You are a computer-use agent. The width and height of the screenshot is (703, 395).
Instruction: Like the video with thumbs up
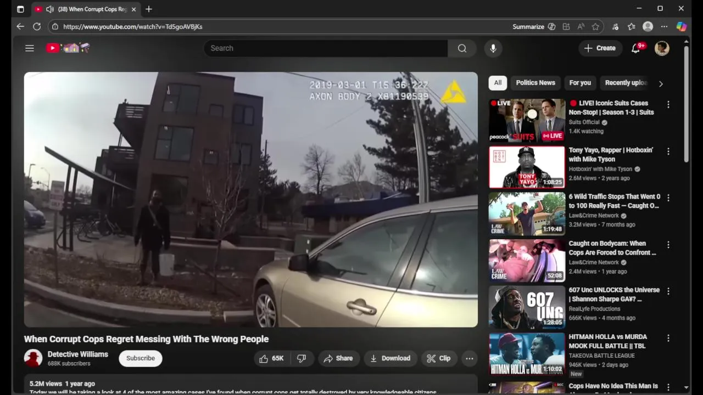coord(271,358)
